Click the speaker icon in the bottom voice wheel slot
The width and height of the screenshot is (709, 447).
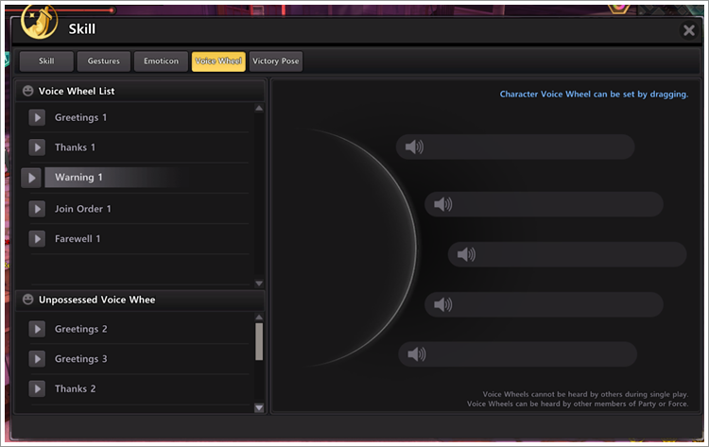point(417,353)
